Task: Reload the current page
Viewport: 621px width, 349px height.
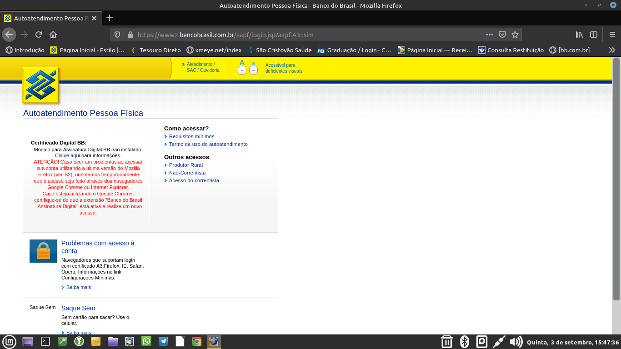Action: 39,35
